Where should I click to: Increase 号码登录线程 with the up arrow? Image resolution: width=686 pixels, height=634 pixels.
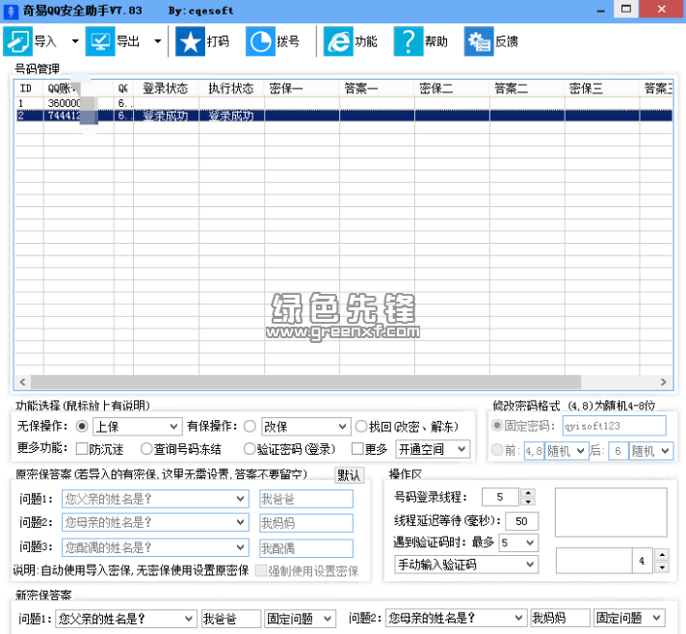[x=527, y=493]
